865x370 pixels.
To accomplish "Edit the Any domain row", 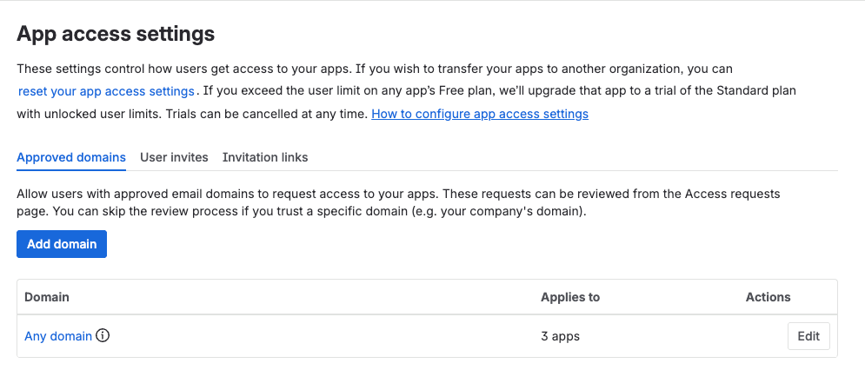I will click(x=808, y=336).
